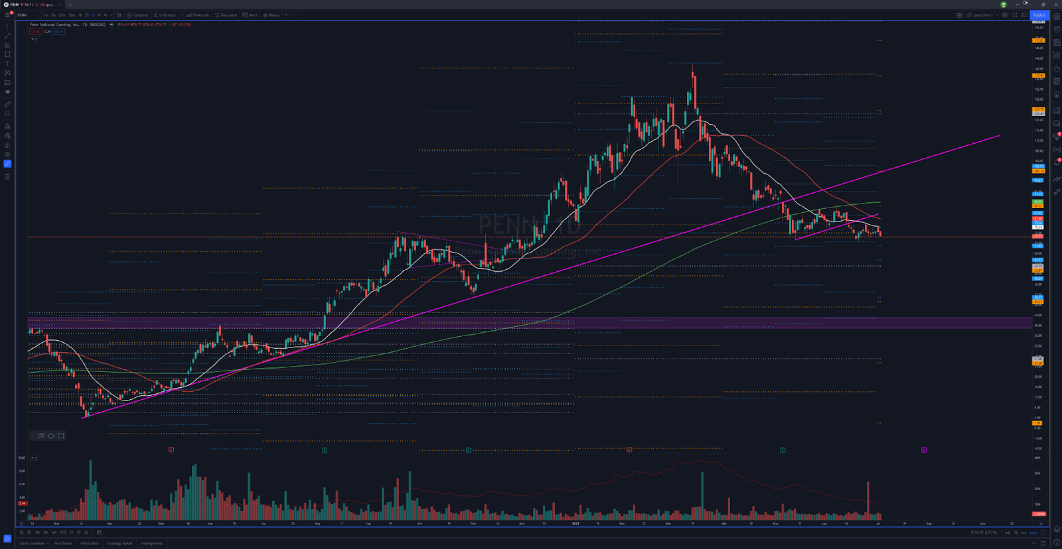Open the geometric shapes tool
The width and height of the screenshot is (1062, 549).
(x=7, y=54)
